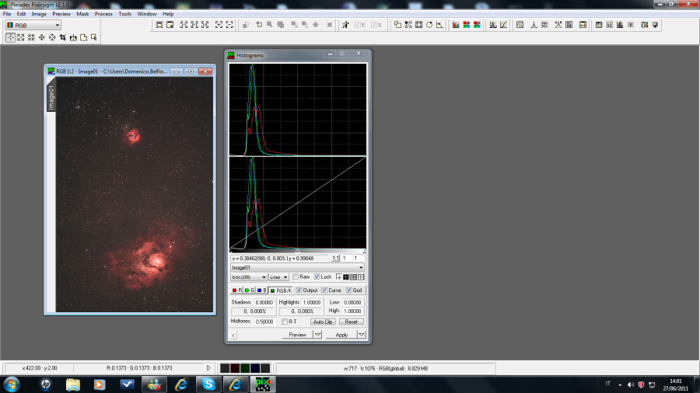700x393 pixels.
Task: Click the midtones slider triangle under histogram
Action: click(x=297, y=251)
